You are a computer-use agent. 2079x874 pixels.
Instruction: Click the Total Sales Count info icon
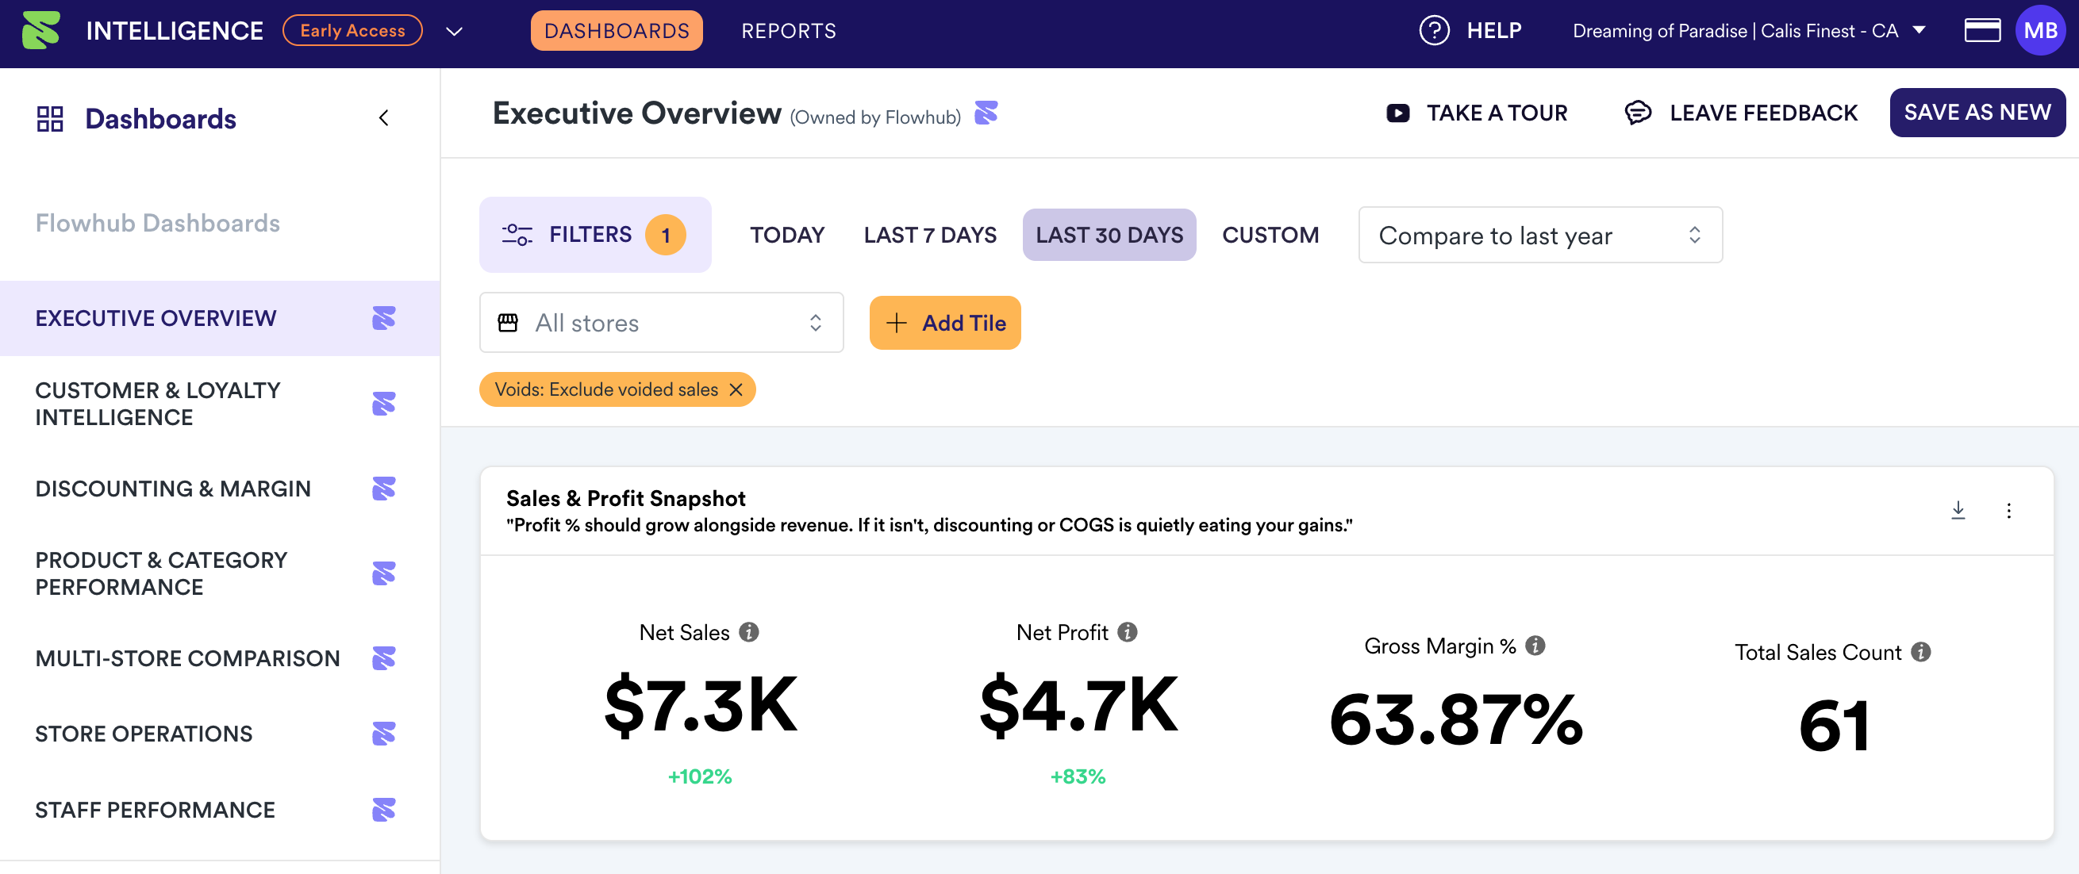click(x=1921, y=652)
